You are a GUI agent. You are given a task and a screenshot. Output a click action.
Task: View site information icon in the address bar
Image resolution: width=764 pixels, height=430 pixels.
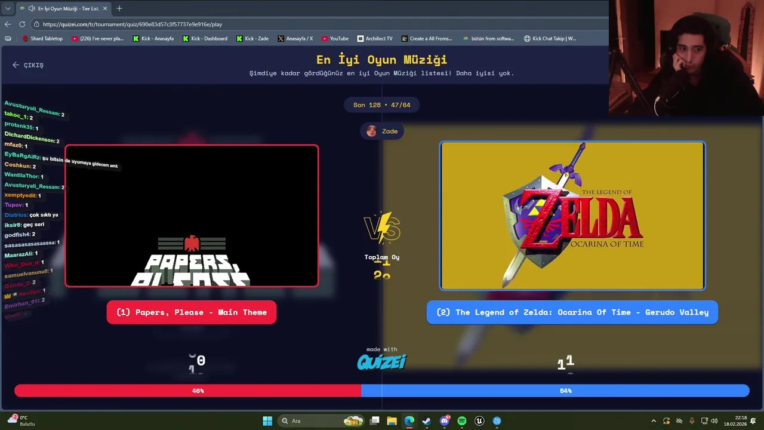click(x=36, y=24)
